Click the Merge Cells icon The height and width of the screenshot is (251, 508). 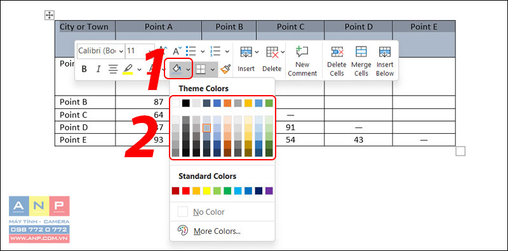[x=361, y=52]
